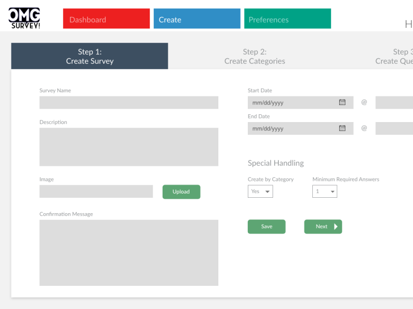Click the Survey Name input field

pyautogui.click(x=129, y=102)
